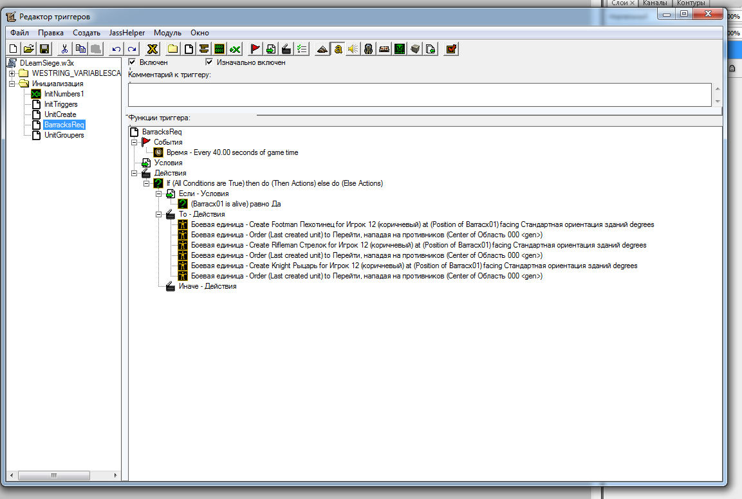Toggle the Изначально включен checkbox
This screenshot has width=742, height=499.
pos(209,62)
